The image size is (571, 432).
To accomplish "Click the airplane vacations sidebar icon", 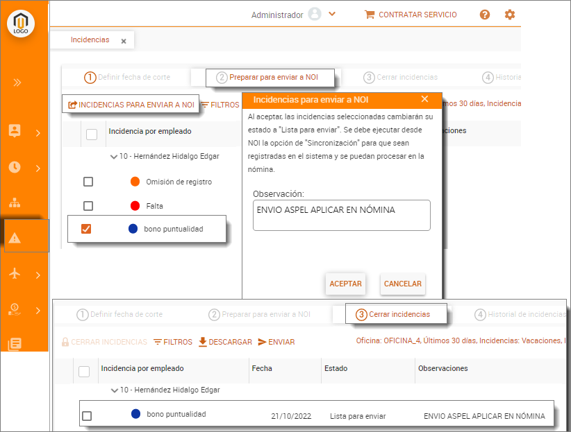I will pyautogui.click(x=15, y=273).
